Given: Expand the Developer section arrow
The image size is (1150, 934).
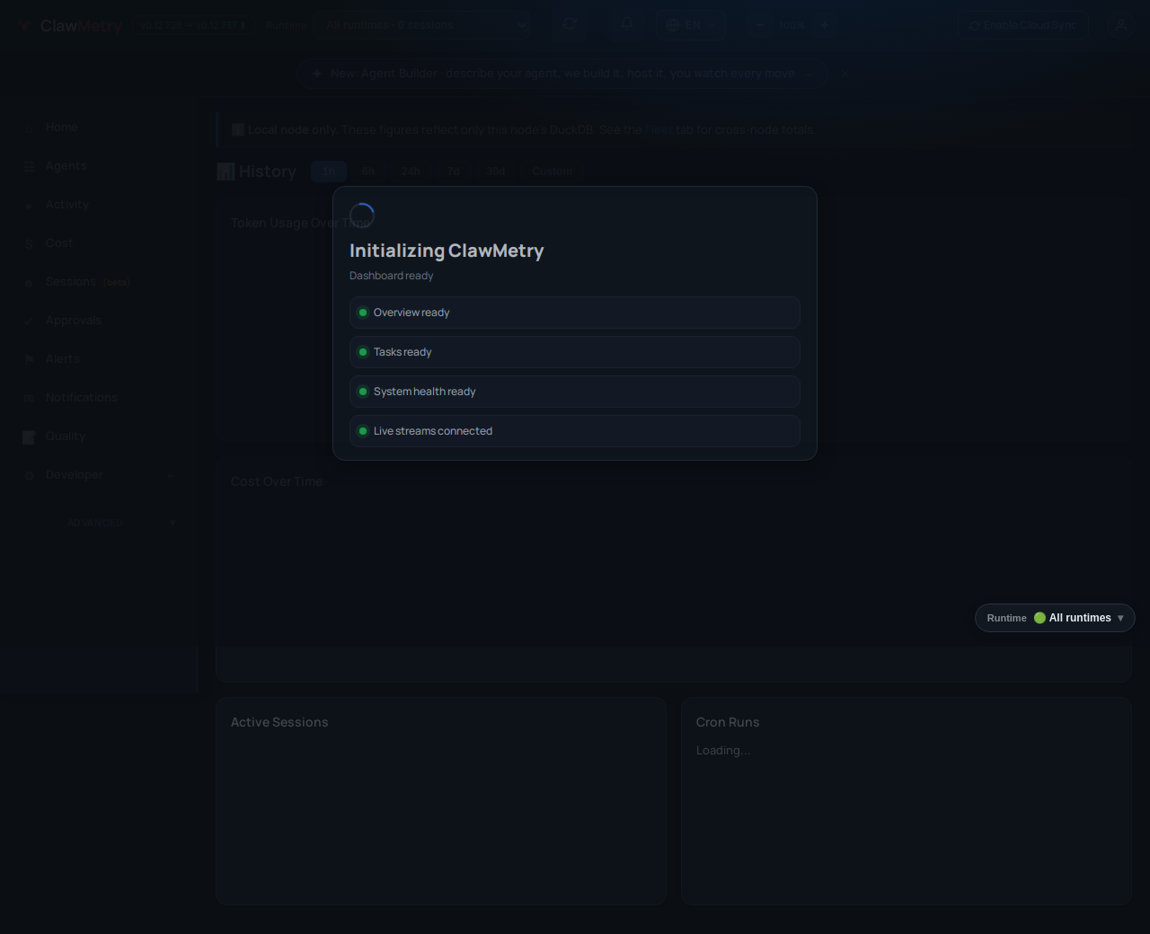Looking at the screenshot, I should click(170, 475).
